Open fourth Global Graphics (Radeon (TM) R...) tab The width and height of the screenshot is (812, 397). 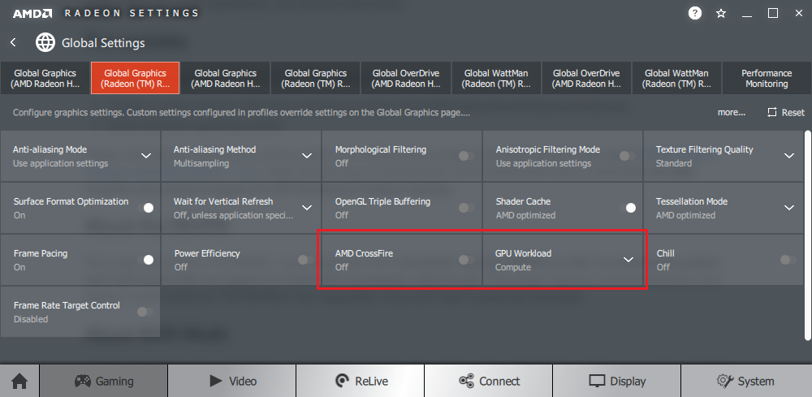coord(315,78)
